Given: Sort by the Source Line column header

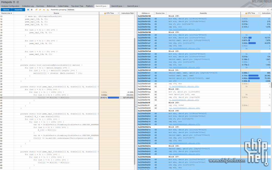Looking at the screenshot, I should (x=7, y=13).
